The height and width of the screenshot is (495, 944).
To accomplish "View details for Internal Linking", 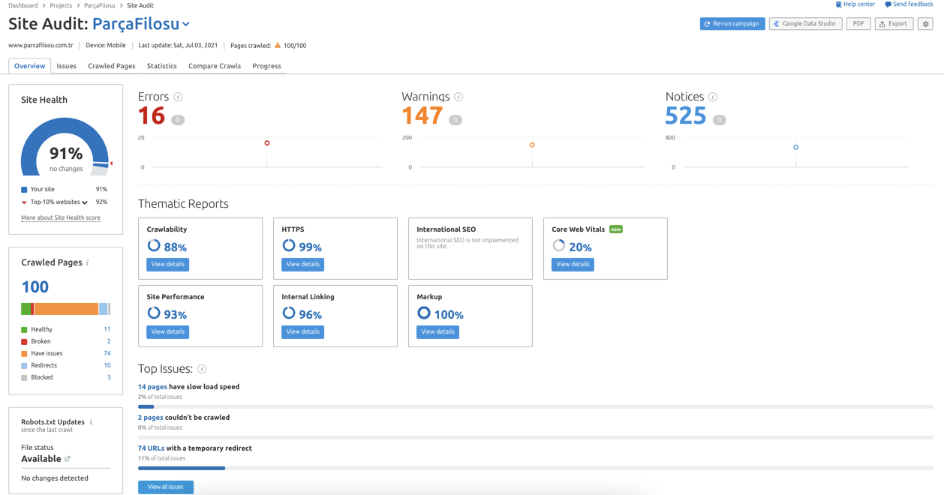I will click(x=303, y=332).
